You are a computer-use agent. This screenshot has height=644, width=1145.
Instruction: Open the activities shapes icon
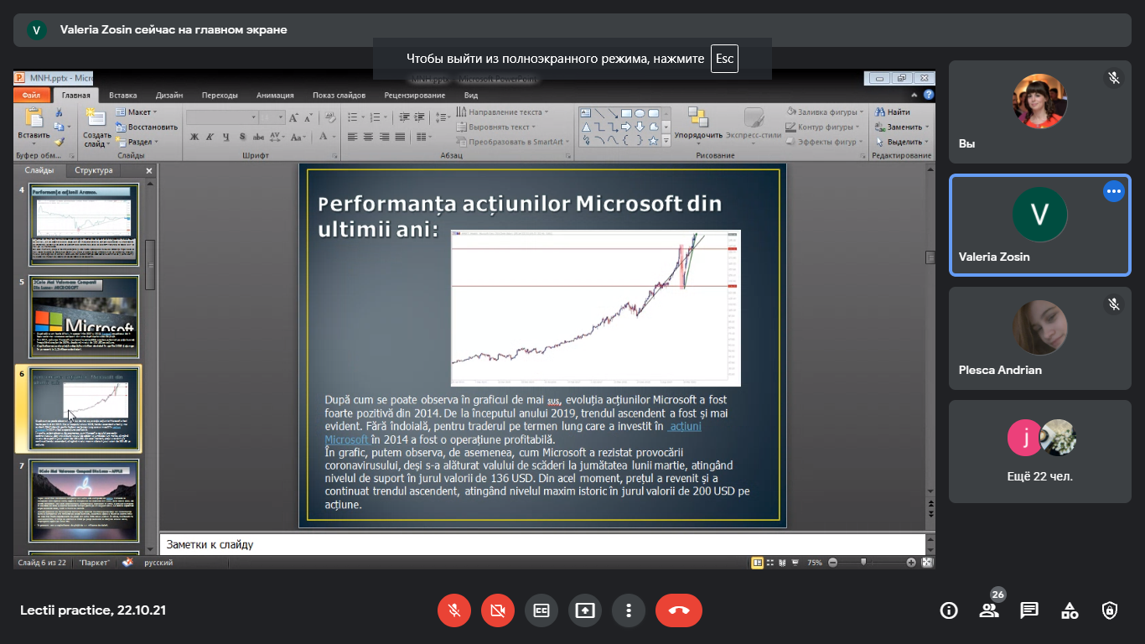(1070, 610)
